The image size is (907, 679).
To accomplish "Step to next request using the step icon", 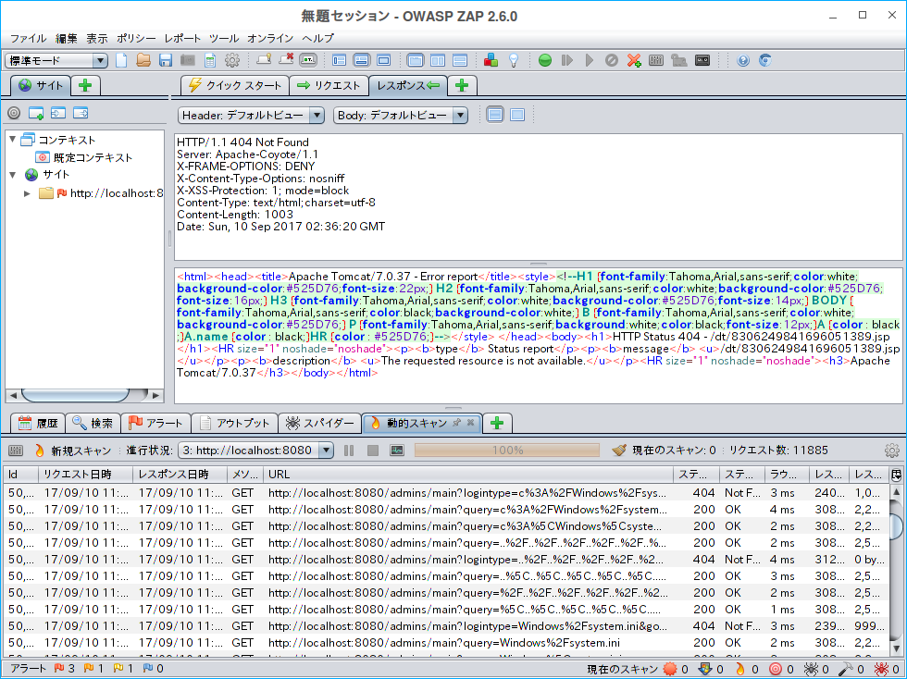I will tap(566, 60).
